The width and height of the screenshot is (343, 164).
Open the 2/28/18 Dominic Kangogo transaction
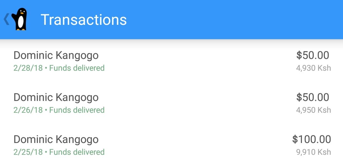coord(172,61)
